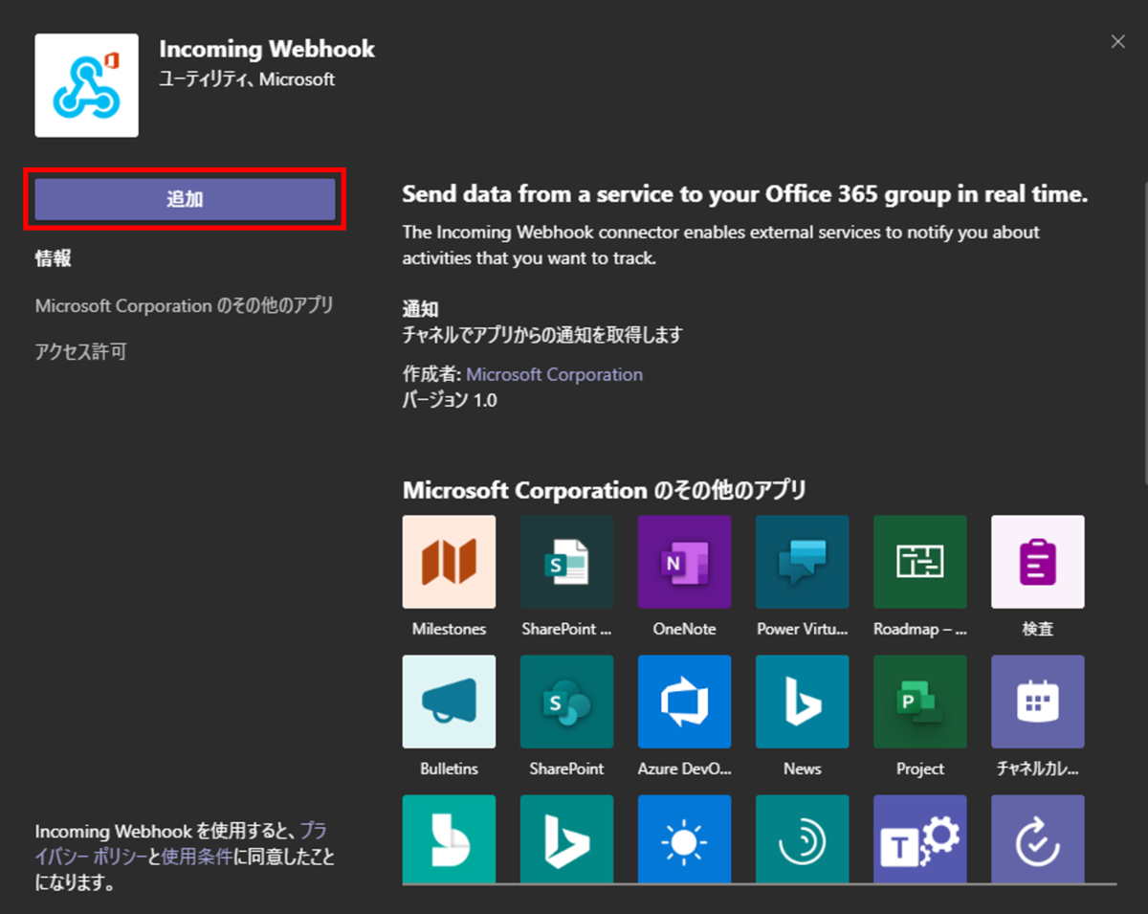Screen dimensions: 1148x914
Task: Select Microsoft Corporation のその他のアプリ in sidebar
Action: point(185,306)
